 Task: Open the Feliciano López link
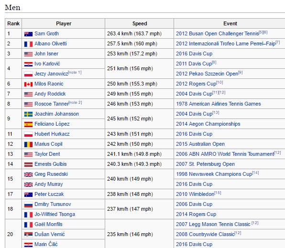52,124
